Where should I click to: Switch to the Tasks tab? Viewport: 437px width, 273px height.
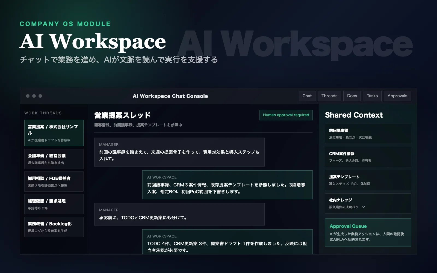(x=372, y=96)
